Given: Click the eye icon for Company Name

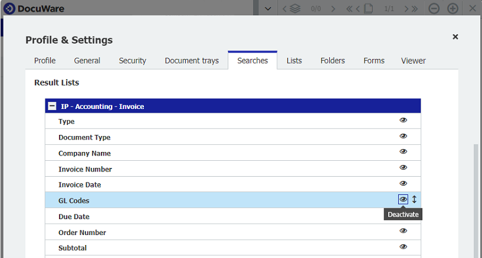Looking at the screenshot, I should click(x=404, y=152).
